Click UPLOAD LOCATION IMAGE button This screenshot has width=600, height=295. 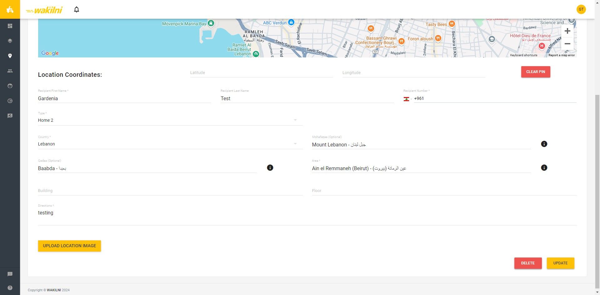[x=69, y=246]
